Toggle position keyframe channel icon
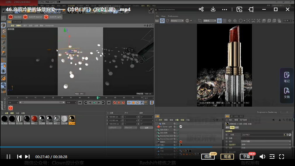 point(129,103)
